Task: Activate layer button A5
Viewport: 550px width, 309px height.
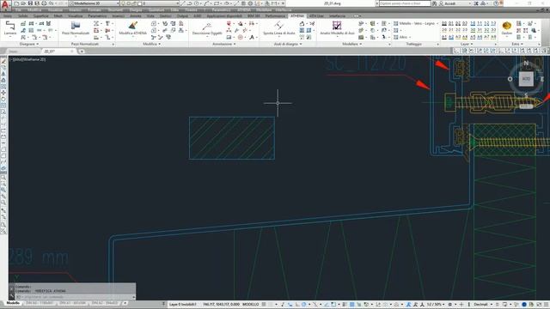Action: point(473,37)
